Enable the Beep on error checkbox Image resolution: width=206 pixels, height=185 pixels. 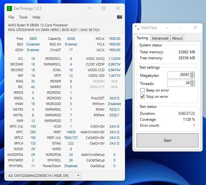[142, 90]
